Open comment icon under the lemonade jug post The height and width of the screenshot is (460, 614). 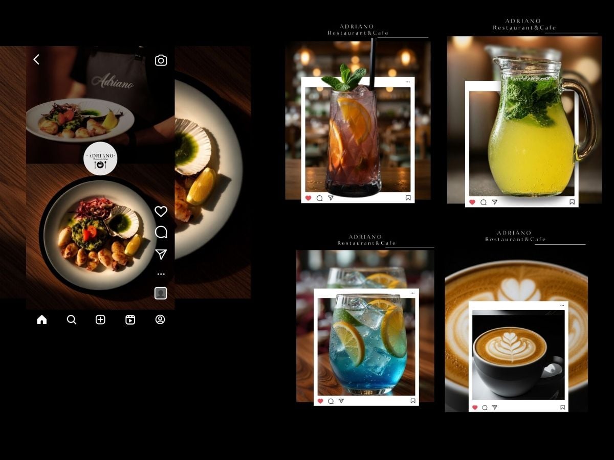484,202
